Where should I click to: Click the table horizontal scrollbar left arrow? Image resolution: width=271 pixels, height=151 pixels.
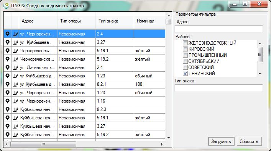[x=7, y=144]
